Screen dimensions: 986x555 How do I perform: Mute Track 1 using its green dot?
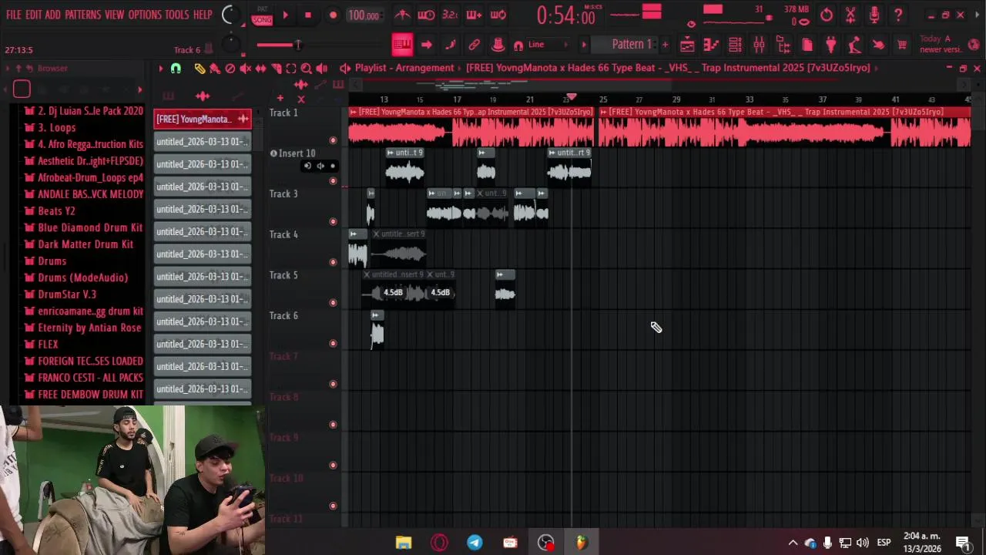(x=333, y=140)
